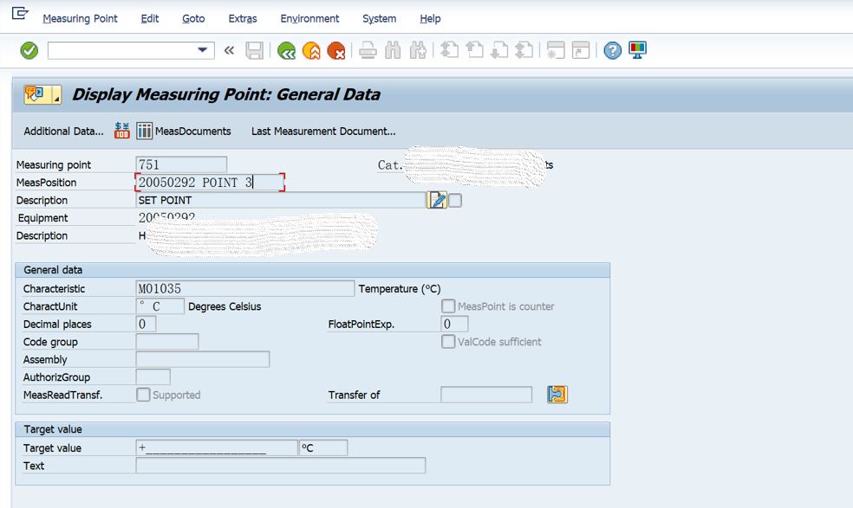This screenshot has height=508, width=853.
Task: Click the red Cancel icon
Action: pyautogui.click(x=336, y=50)
